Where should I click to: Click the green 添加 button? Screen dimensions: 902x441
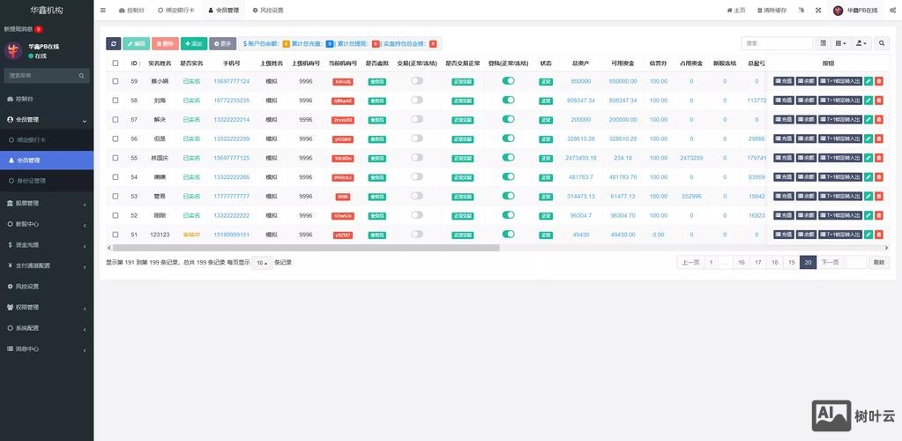[x=193, y=43]
